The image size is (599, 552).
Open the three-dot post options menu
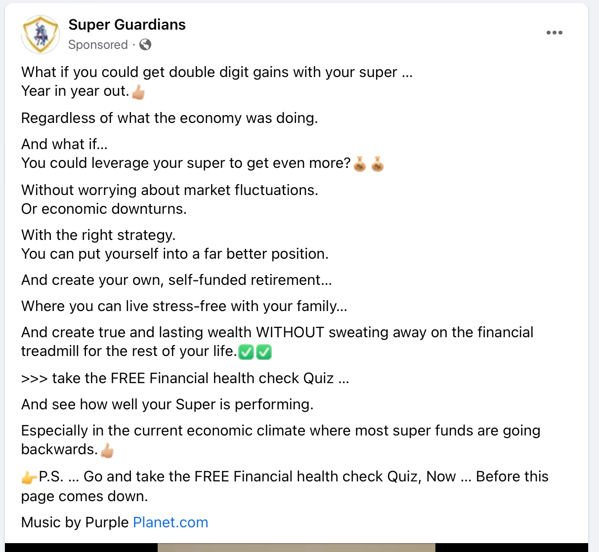pyautogui.click(x=554, y=33)
